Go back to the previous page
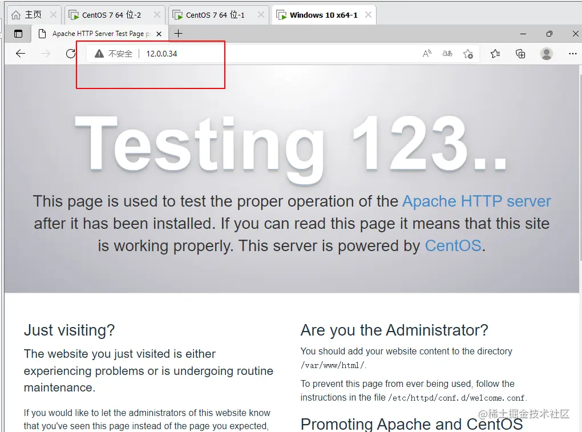The image size is (582, 432). click(x=21, y=54)
